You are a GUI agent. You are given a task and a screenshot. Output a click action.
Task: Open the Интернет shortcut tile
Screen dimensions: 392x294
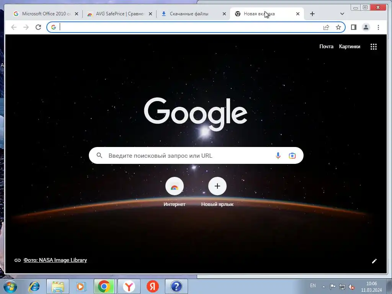pos(174,192)
